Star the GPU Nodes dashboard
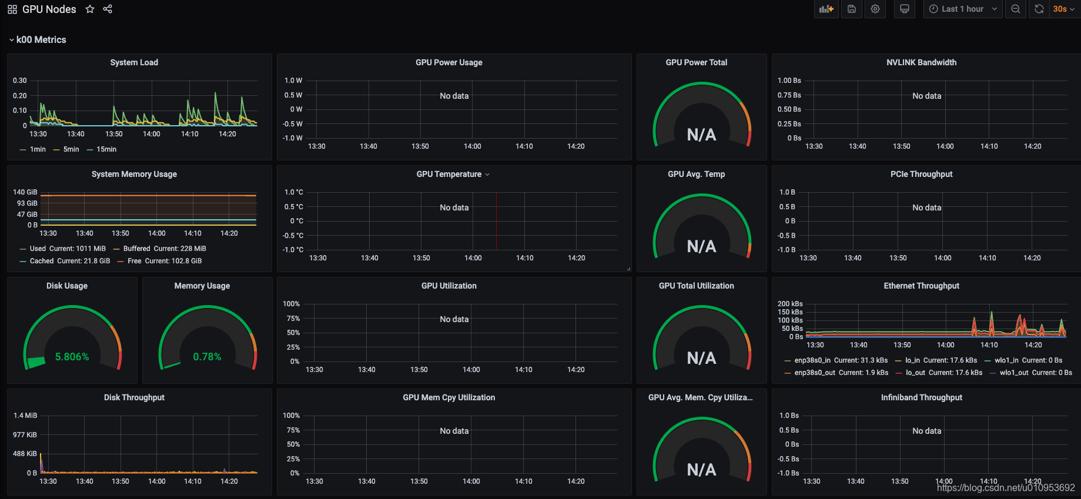The height and width of the screenshot is (499, 1081). [x=90, y=9]
